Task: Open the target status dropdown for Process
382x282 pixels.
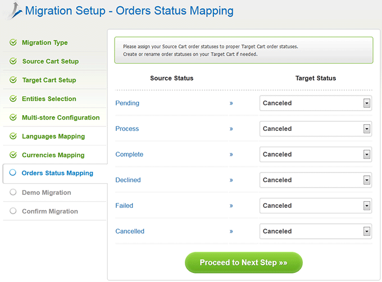Action: (316, 129)
